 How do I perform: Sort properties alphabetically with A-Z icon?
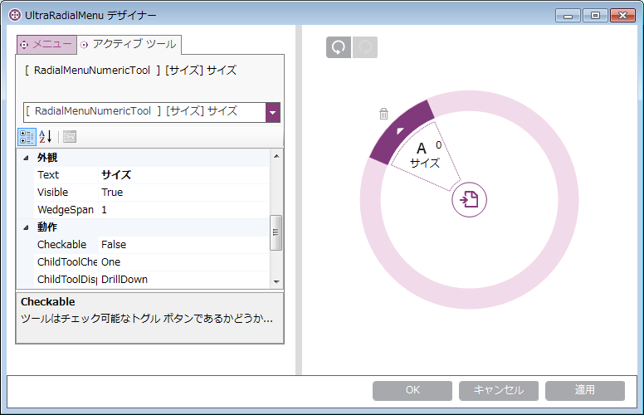tap(45, 137)
